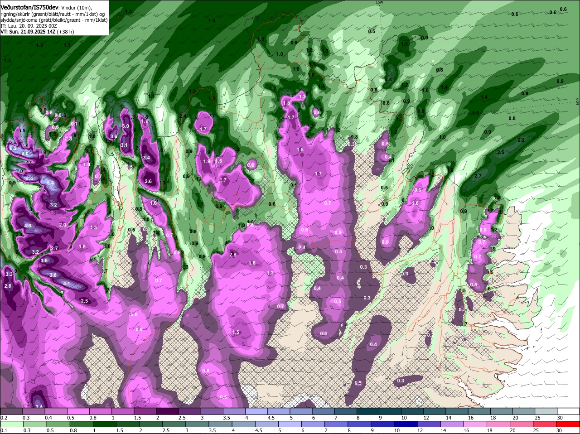Click the 3.8 precipitation value on the map
Viewport: 580px width, 434px height.
[x=53, y=275]
